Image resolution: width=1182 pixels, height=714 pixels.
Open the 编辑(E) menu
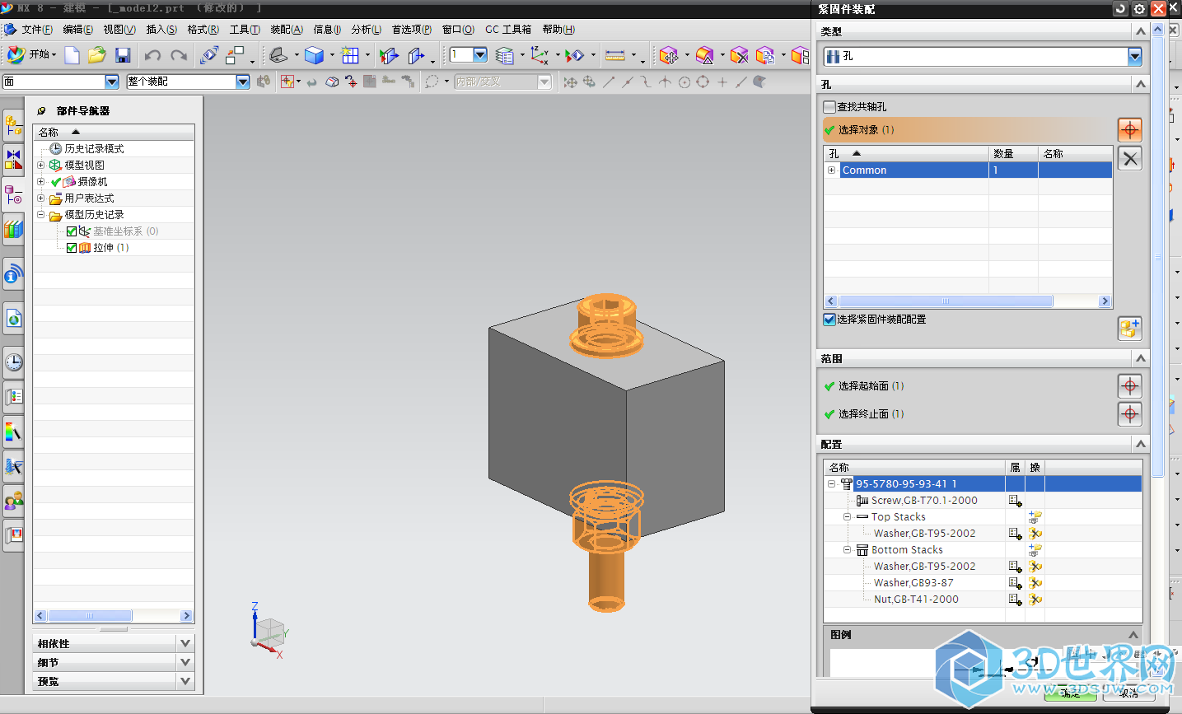[78, 30]
